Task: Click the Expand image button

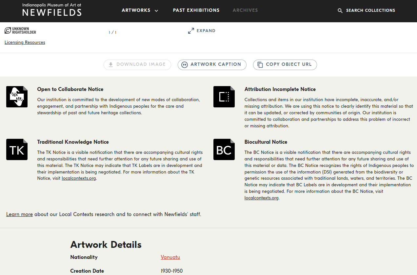Action: click(202, 31)
